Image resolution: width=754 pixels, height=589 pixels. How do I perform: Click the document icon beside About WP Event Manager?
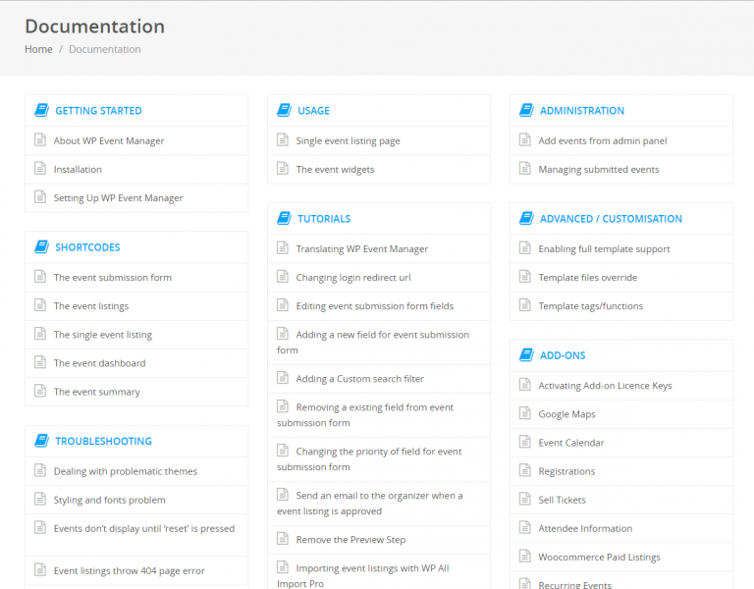point(40,140)
